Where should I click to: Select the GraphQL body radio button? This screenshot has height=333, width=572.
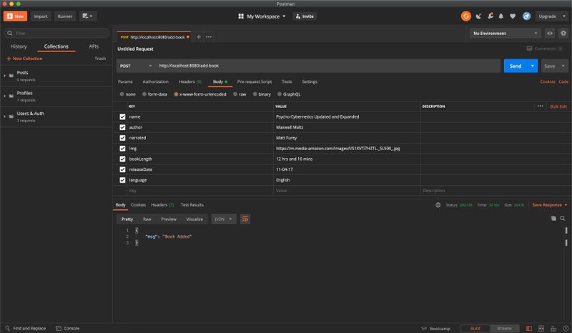pyautogui.click(x=280, y=94)
